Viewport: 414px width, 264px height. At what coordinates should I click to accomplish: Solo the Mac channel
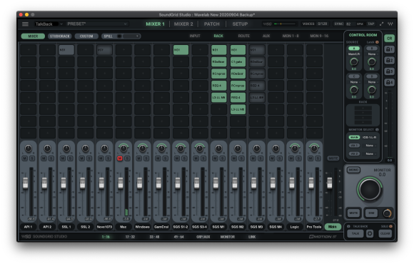pyautogui.click(x=127, y=158)
